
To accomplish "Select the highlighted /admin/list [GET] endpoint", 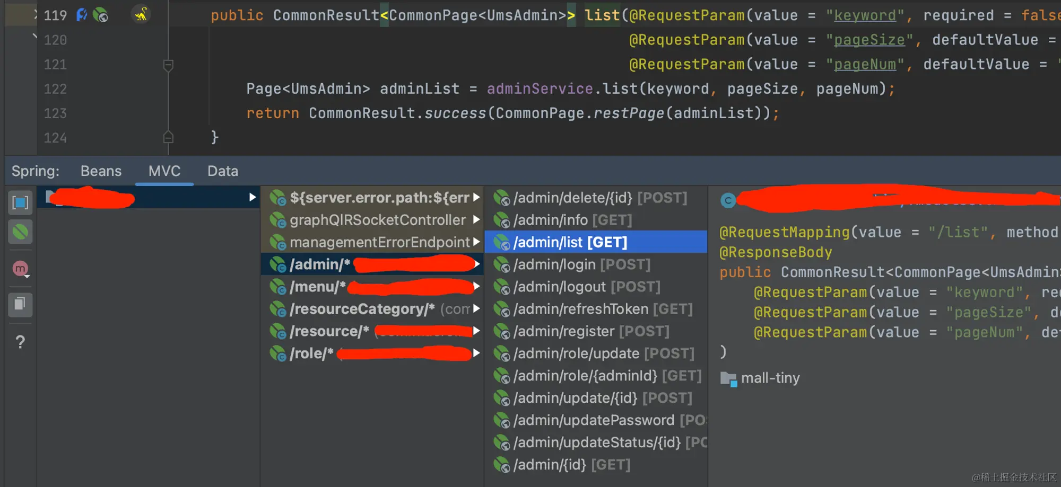I will point(596,242).
